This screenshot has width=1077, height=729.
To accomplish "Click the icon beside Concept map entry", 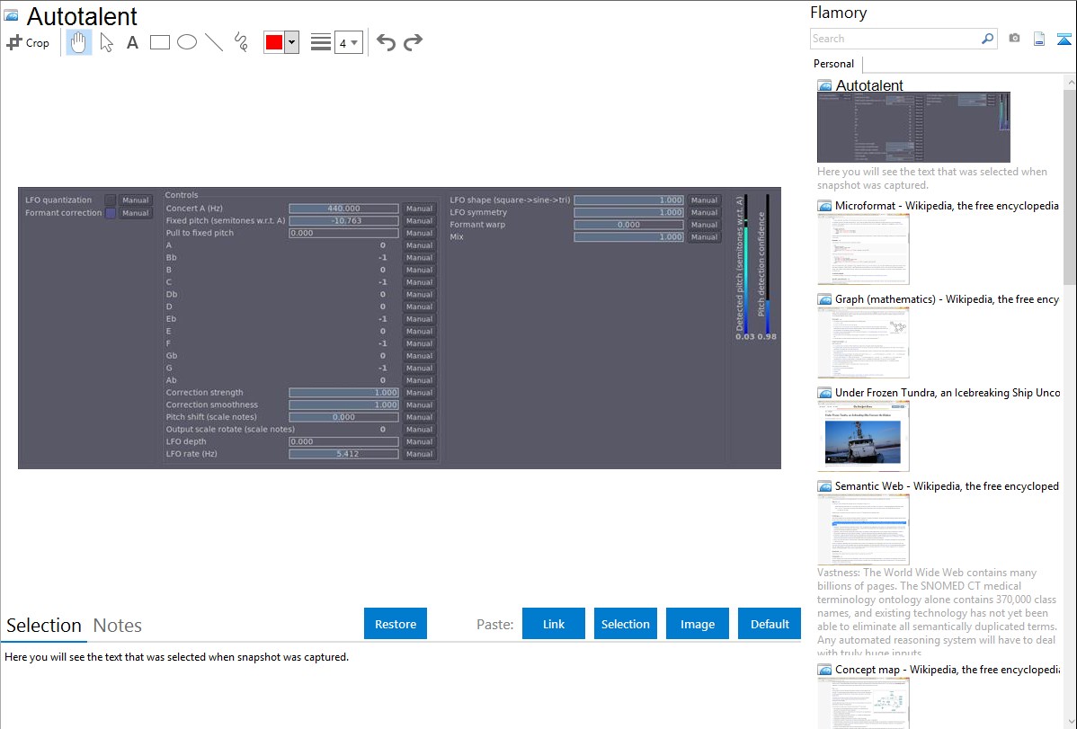I will (824, 670).
